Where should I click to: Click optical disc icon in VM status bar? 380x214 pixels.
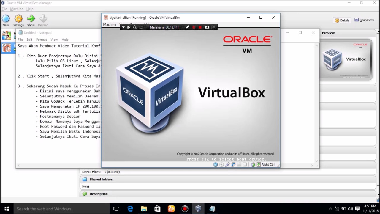tap(221, 165)
